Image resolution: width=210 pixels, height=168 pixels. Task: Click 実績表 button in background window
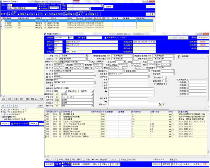click(x=109, y=7)
